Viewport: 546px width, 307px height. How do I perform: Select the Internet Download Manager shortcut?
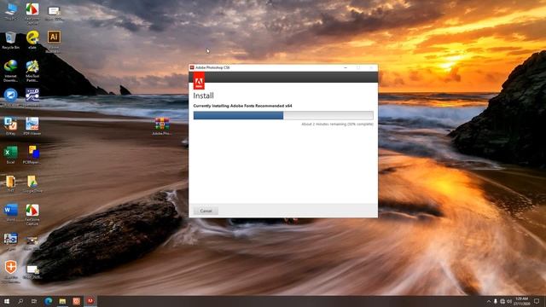point(11,71)
